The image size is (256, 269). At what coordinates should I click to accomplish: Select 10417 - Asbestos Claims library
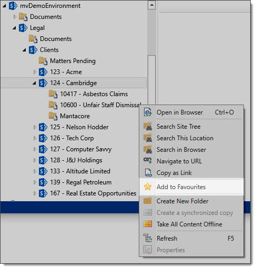coord(94,94)
